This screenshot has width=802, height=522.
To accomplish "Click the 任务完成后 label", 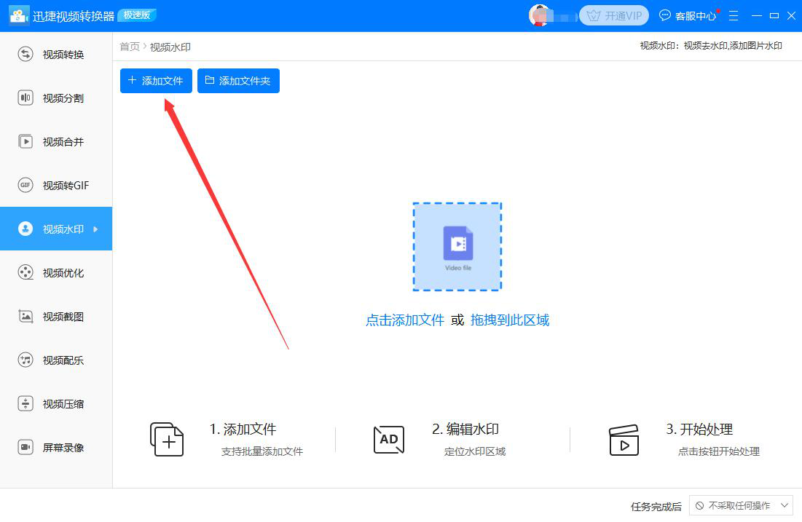I will 656,507.
